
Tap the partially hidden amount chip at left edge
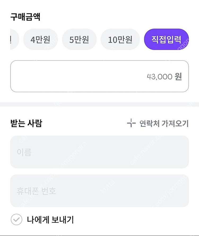pyautogui.click(x=14, y=39)
